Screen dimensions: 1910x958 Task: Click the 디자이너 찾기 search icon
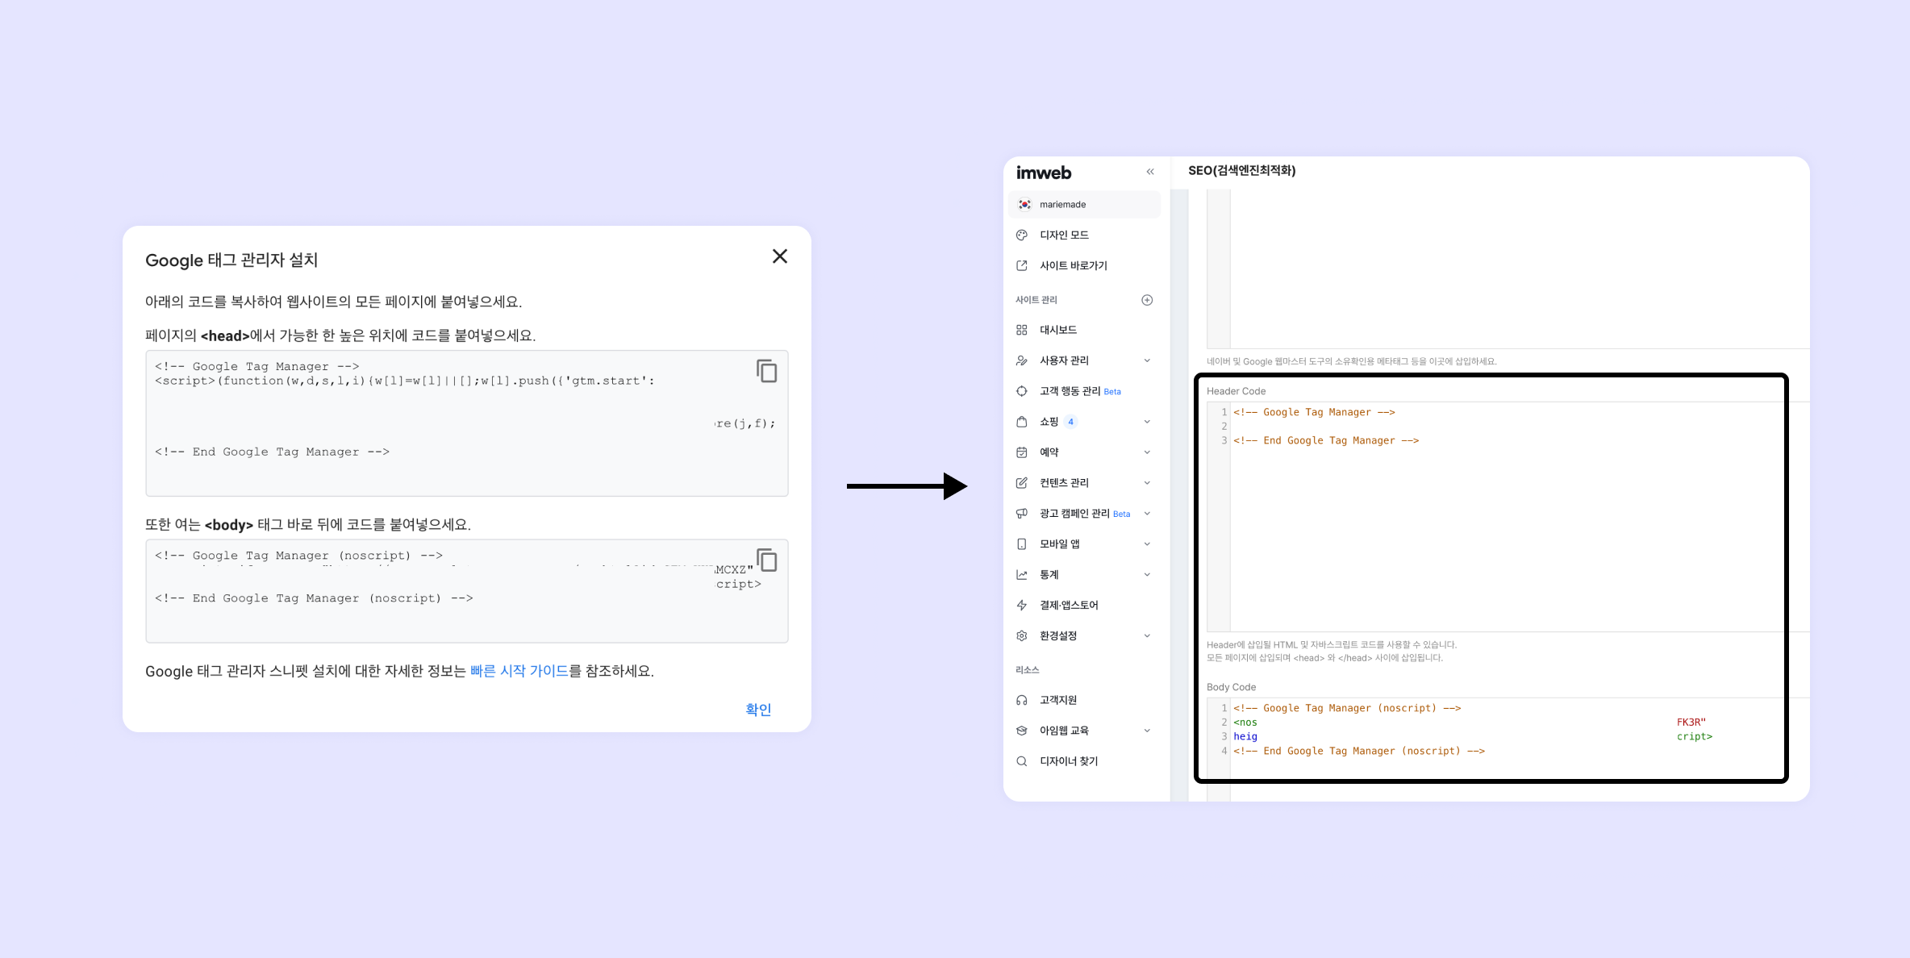1022,761
